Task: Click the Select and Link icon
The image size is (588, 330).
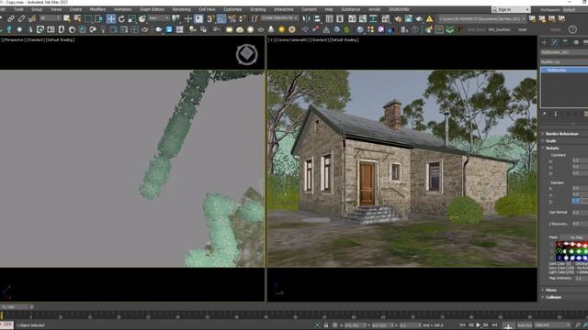Action: (11, 18)
